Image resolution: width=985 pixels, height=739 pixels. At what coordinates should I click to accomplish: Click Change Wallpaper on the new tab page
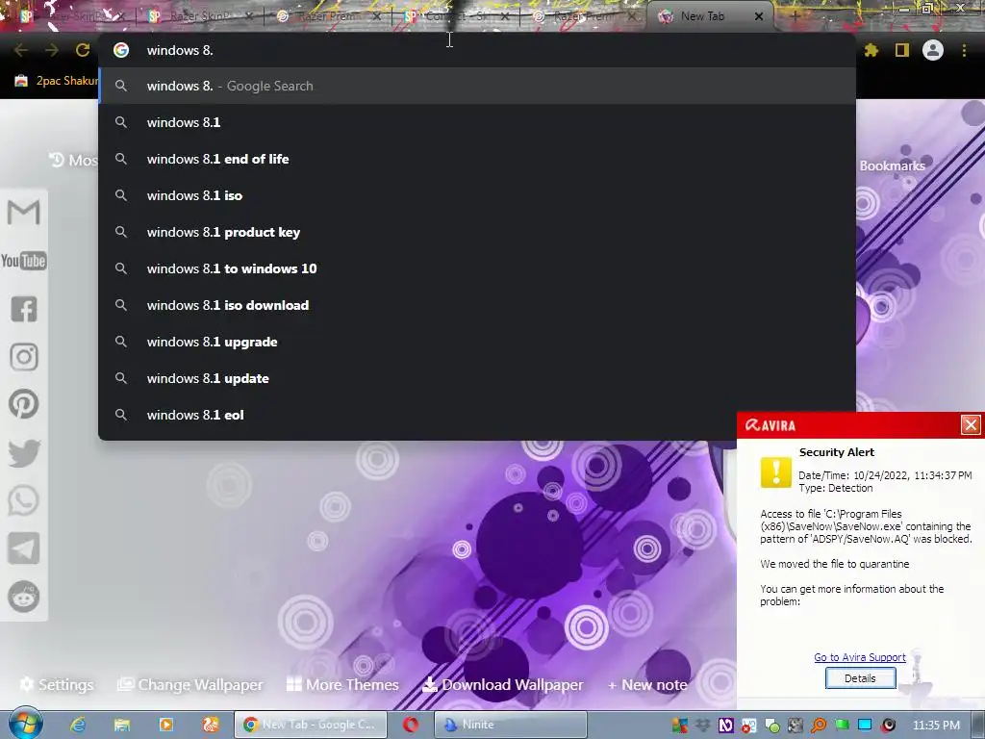tap(190, 684)
